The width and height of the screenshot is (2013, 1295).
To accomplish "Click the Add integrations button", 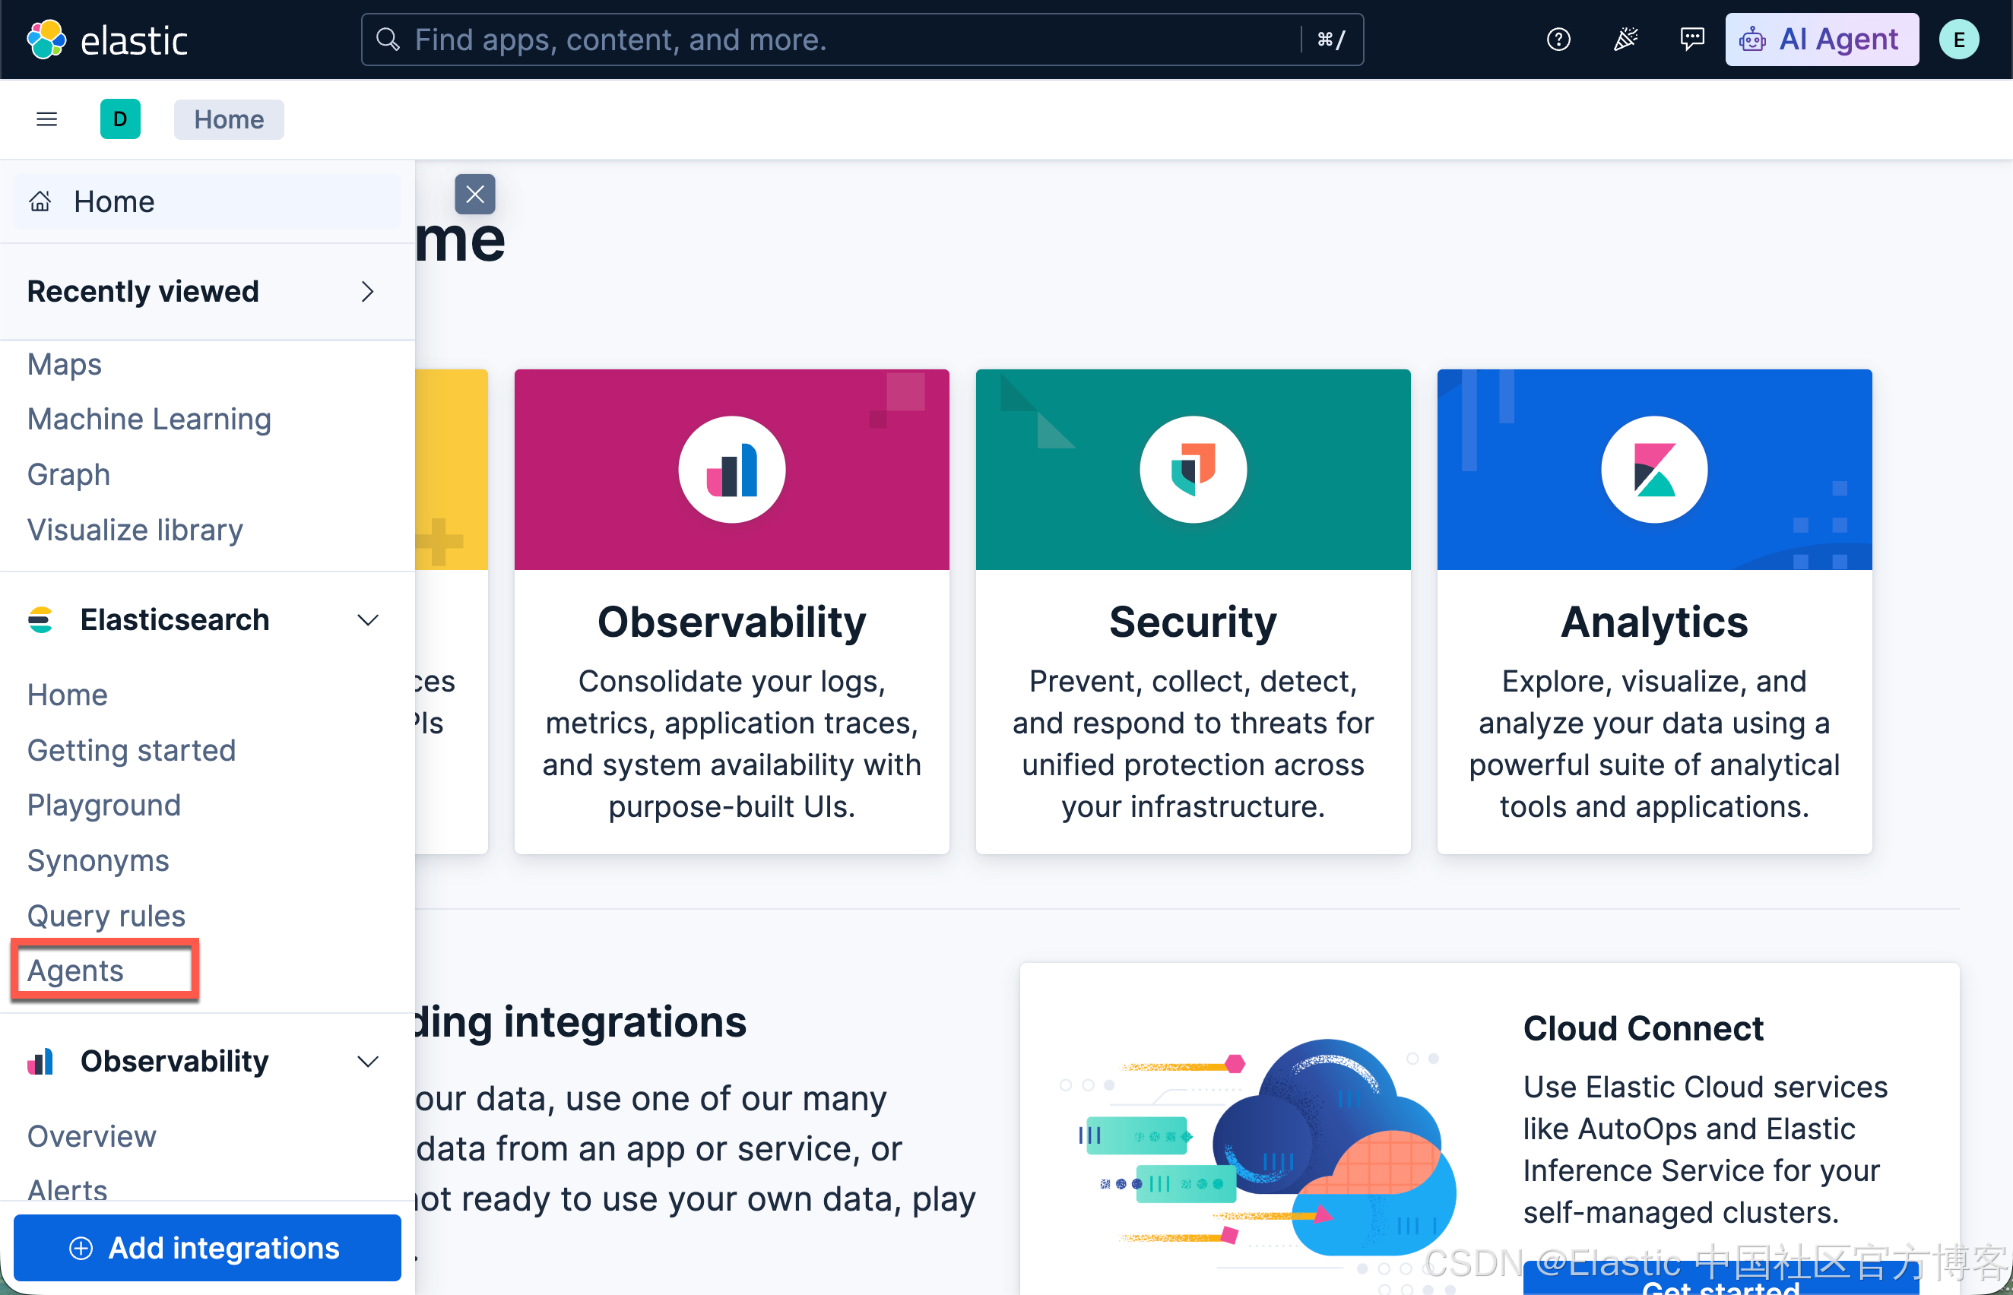I will (207, 1248).
